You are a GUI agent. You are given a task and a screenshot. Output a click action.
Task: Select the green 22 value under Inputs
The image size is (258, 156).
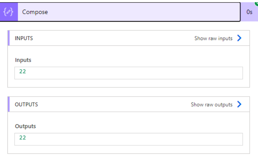pyautogui.click(x=23, y=71)
